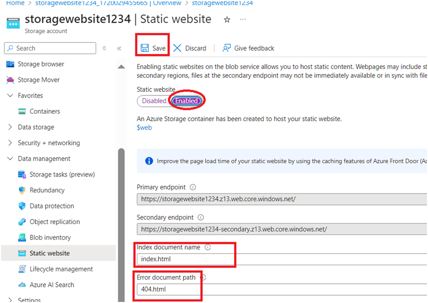Set Static website to Enabled
Image resolution: width=428 pixels, height=303 pixels.
tap(186, 101)
